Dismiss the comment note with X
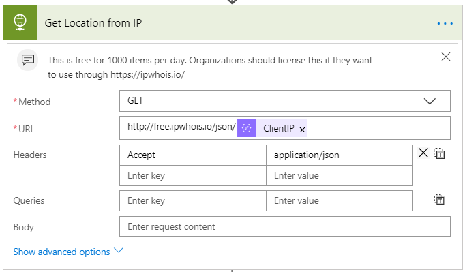The image size is (467, 272). coord(446,57)
